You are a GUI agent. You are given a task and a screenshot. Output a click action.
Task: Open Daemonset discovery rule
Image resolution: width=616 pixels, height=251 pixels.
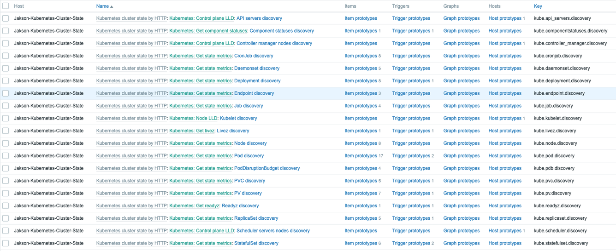[257, 68]
